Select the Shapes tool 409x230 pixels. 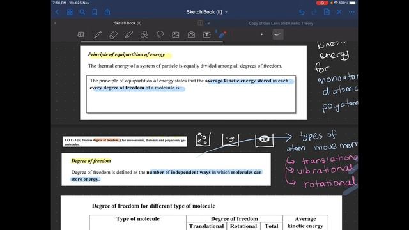pos(144,34)
